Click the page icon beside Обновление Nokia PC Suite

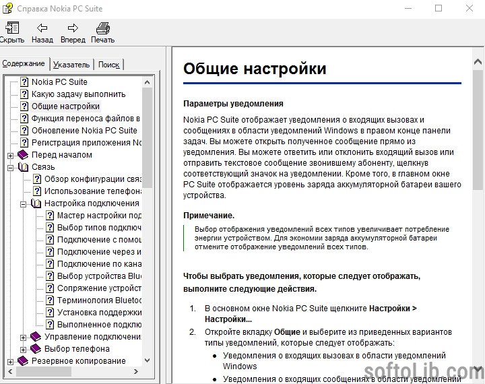(x=24, y=130)
